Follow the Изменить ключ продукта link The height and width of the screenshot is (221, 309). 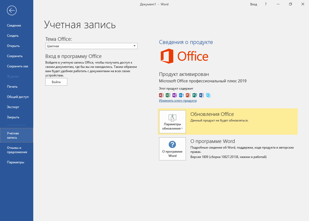click(178, 101)
